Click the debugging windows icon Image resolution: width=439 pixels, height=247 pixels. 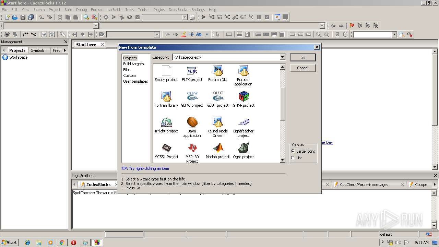coord(277,17)
